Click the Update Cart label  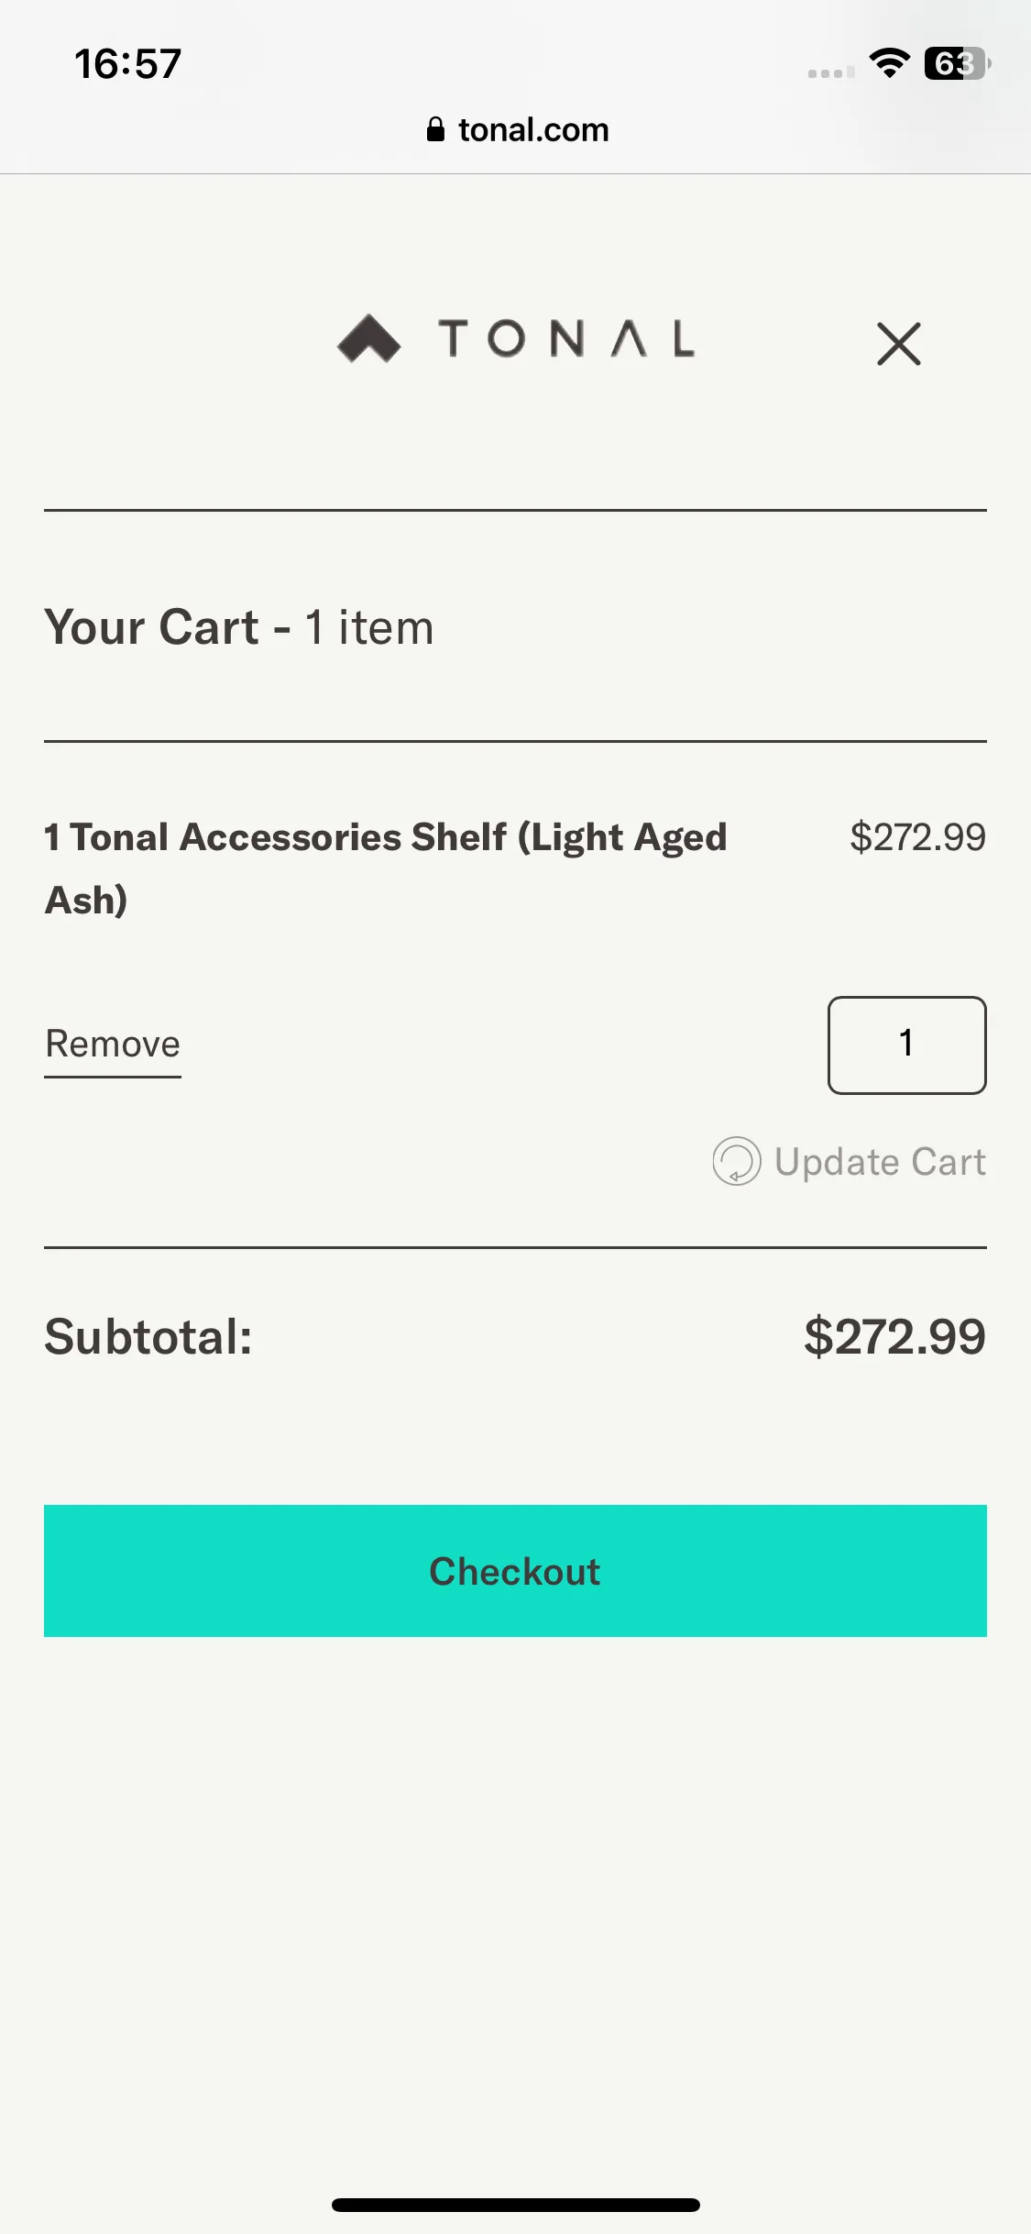click(x=881, y=1162)
